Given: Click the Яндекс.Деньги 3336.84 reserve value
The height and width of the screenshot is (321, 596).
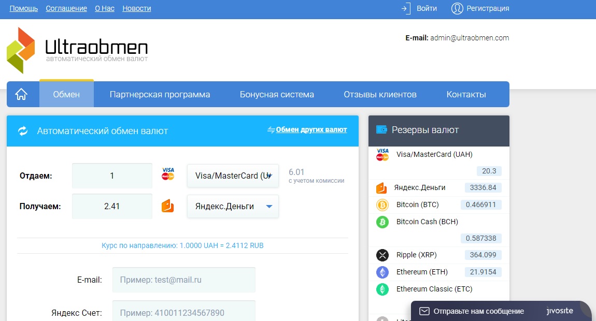Looking at the screenshot, I should tap(483, 187).
